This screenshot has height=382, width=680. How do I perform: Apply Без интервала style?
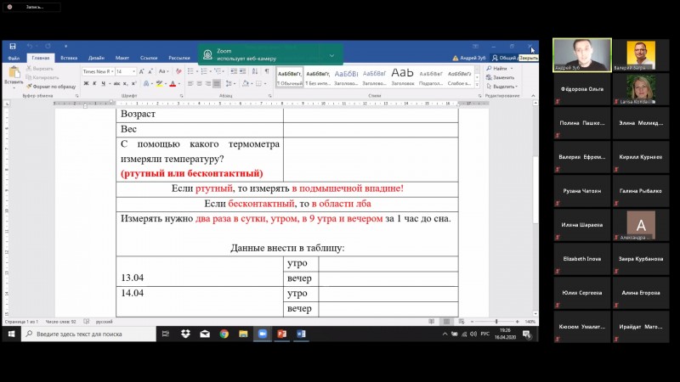point(318,77)
